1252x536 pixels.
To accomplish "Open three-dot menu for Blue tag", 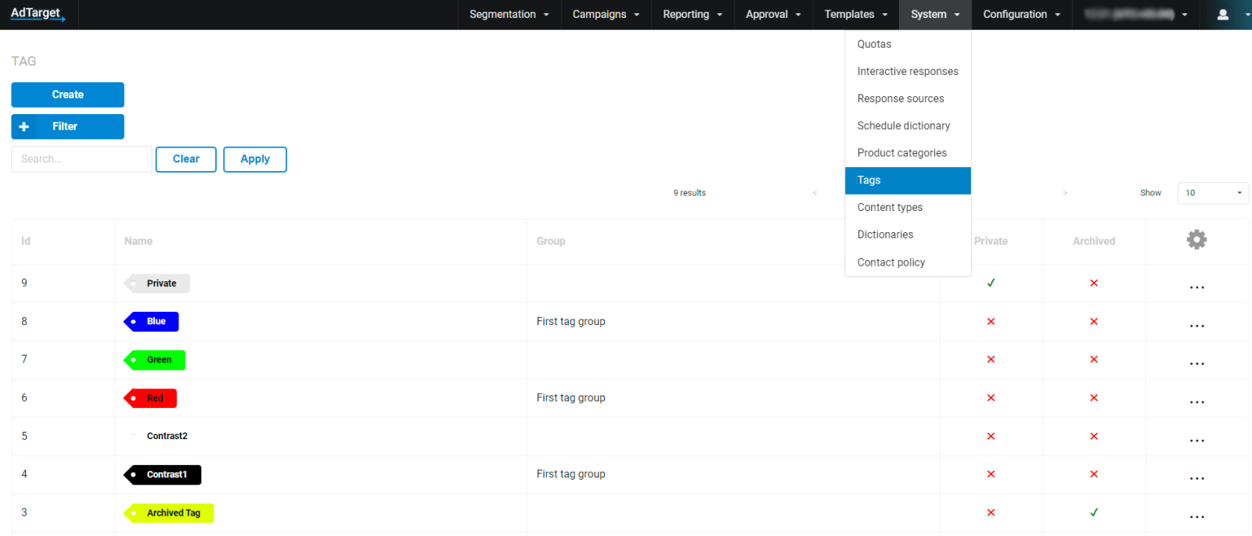I will tap(1196, 325).
